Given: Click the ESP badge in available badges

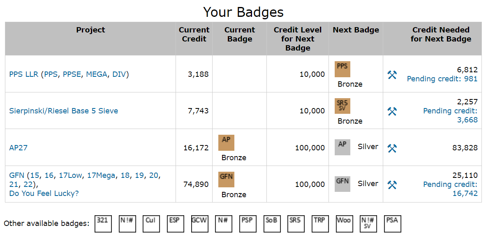Looking at the screenshot, I should (x=175, y=223).
